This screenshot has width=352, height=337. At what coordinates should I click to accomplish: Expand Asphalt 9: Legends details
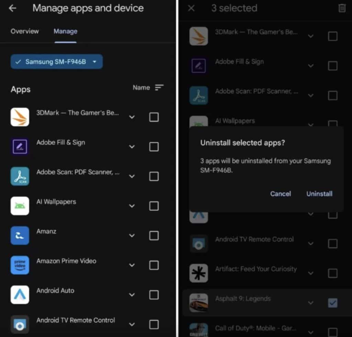310,303
